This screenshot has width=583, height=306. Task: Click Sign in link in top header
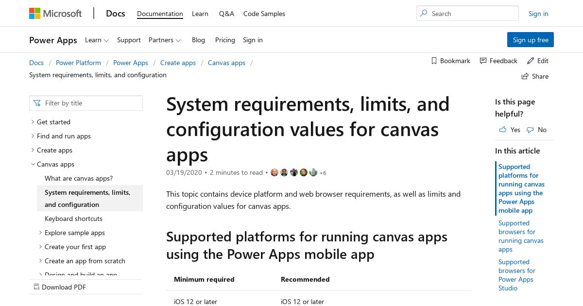538,14
